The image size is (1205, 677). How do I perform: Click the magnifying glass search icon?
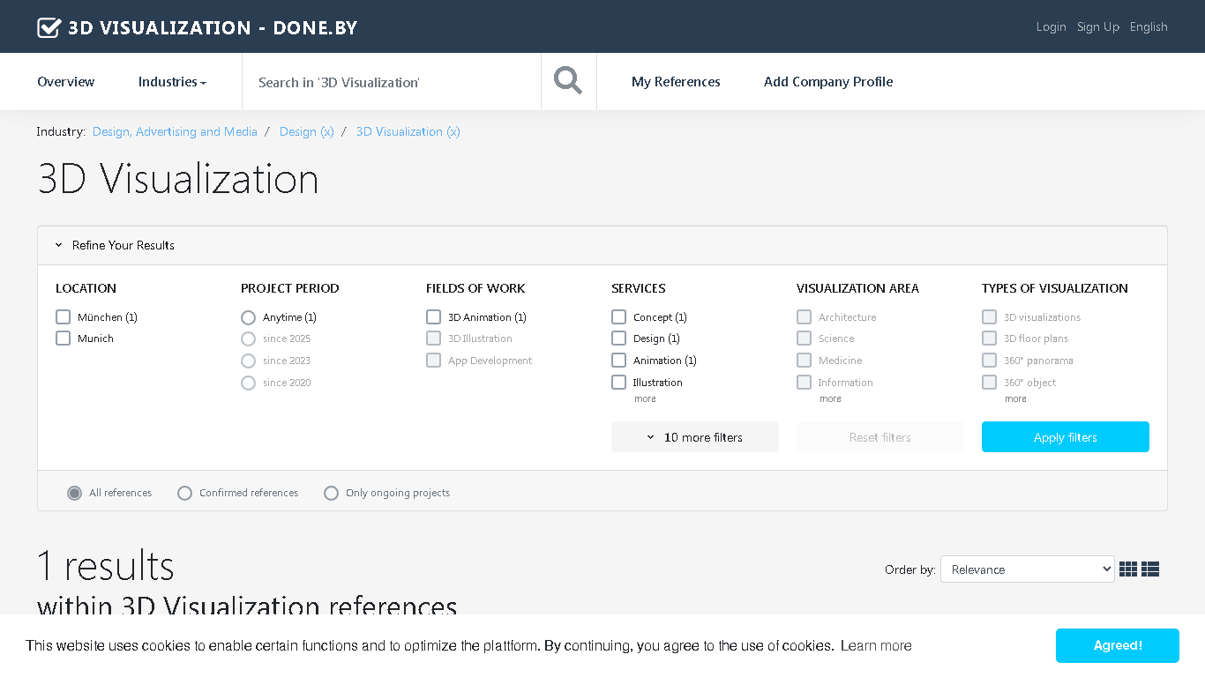tap(568, 81)
